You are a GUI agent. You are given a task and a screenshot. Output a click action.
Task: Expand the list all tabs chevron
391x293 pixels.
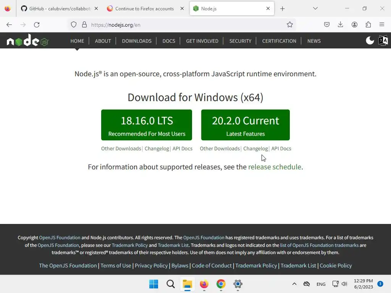pyautogui.click(x=315, y=8)
